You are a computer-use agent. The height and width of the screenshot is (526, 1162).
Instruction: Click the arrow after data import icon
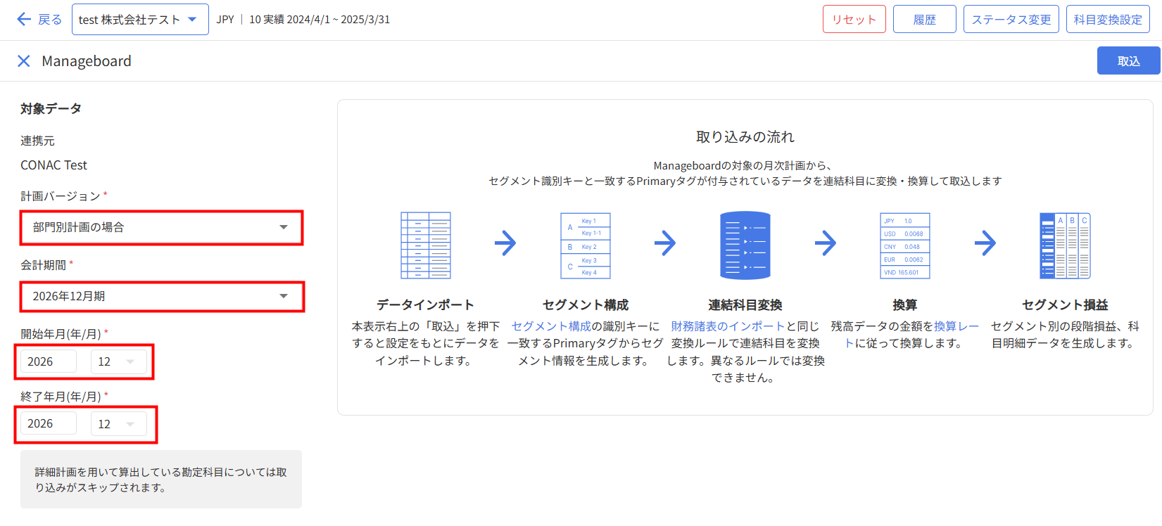click(505, 243)
